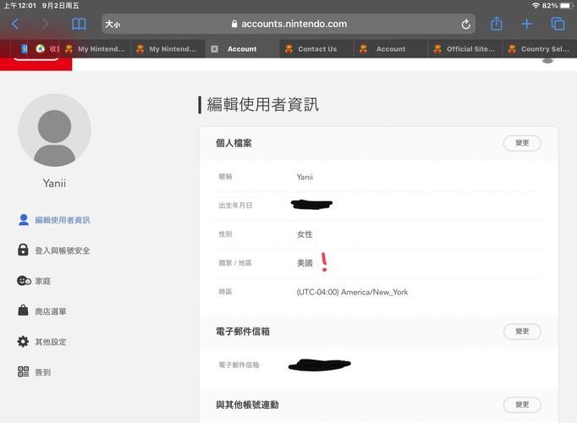Open the share sheet icon
The image size is (577, 423).
497,24
